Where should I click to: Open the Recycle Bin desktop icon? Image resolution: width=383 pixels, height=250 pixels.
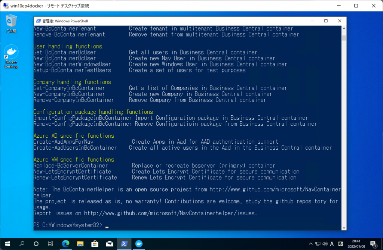pyautogui.click(x=11, y=24)
